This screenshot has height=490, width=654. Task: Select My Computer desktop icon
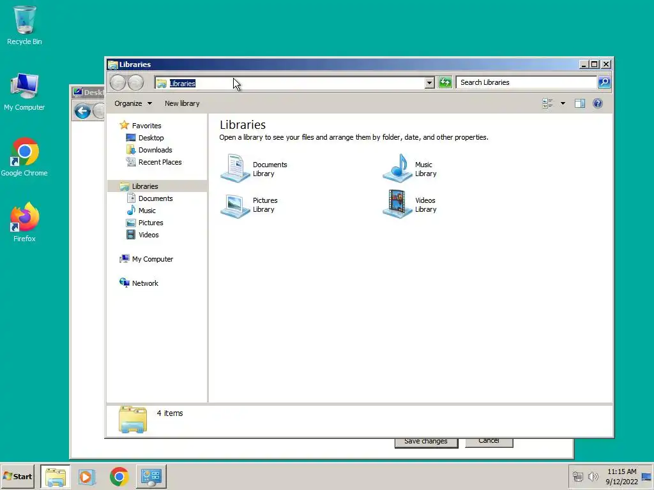[x=24, y=92]
